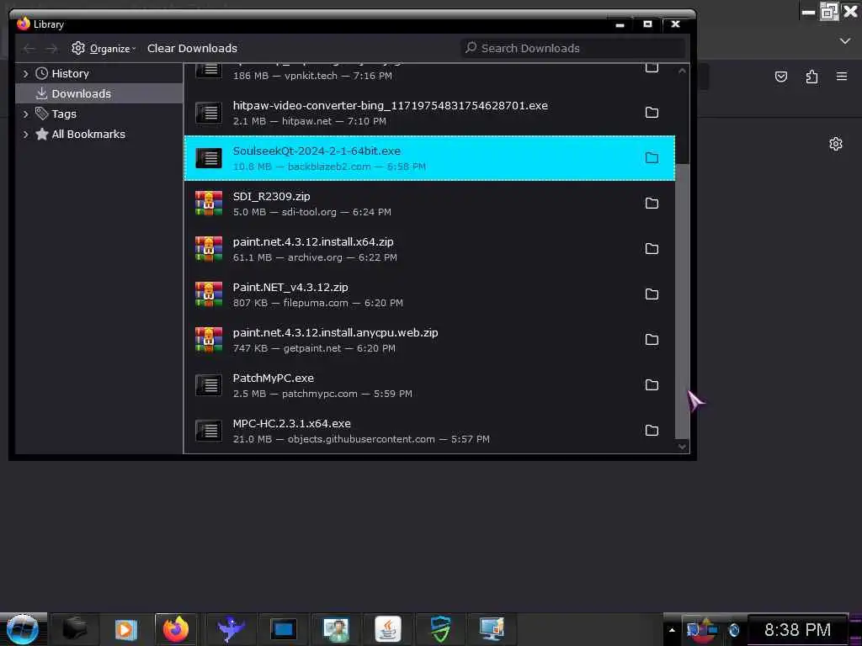Select the MPC-HC.2.3.1.x64.exe file name
The height and width of the screenshot is (646, 862).
(291, 424)
